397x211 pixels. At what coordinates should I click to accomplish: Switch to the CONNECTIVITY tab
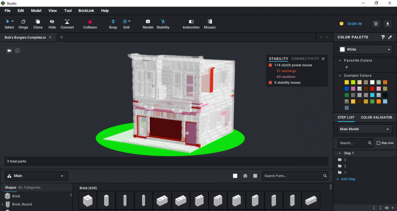coord(305,59)
